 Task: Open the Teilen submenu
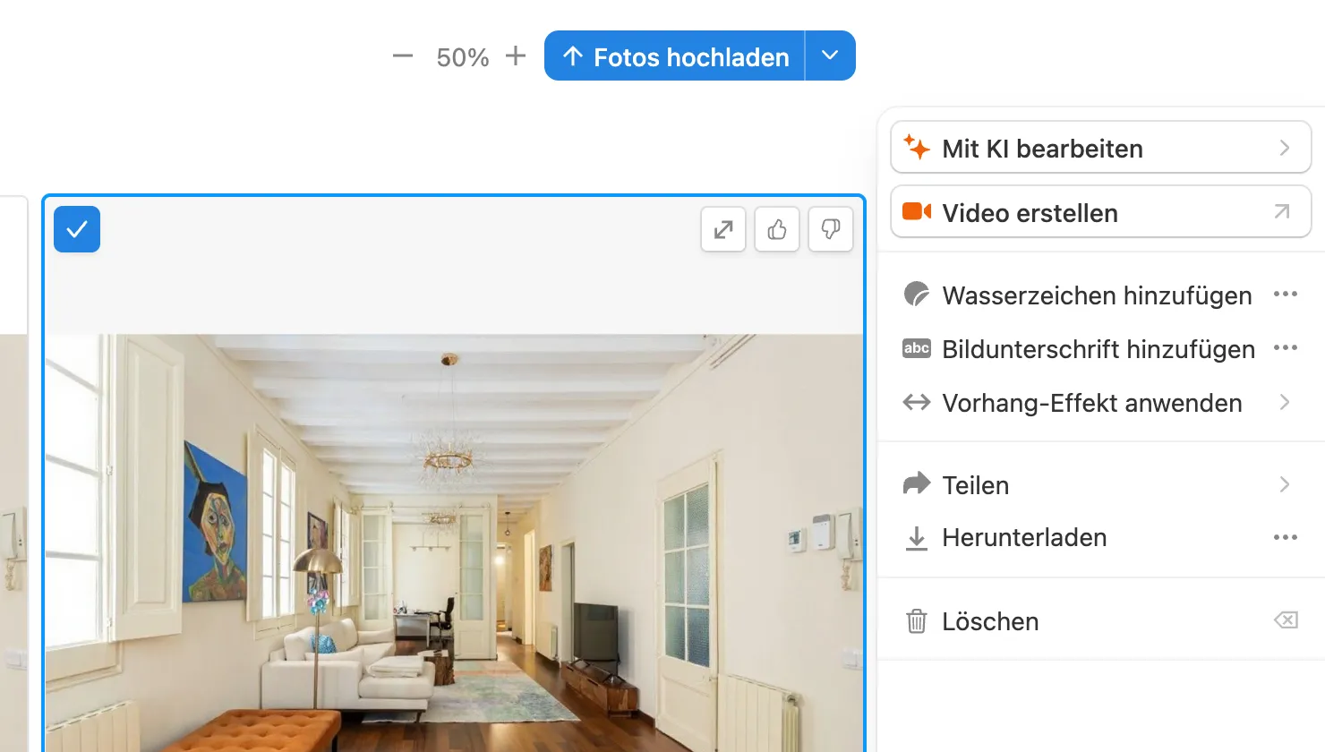coord(1101,485)
